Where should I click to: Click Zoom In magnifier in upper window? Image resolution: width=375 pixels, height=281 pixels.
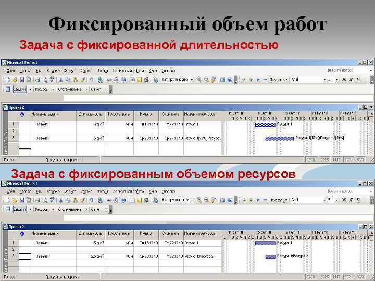coord(199,80)
